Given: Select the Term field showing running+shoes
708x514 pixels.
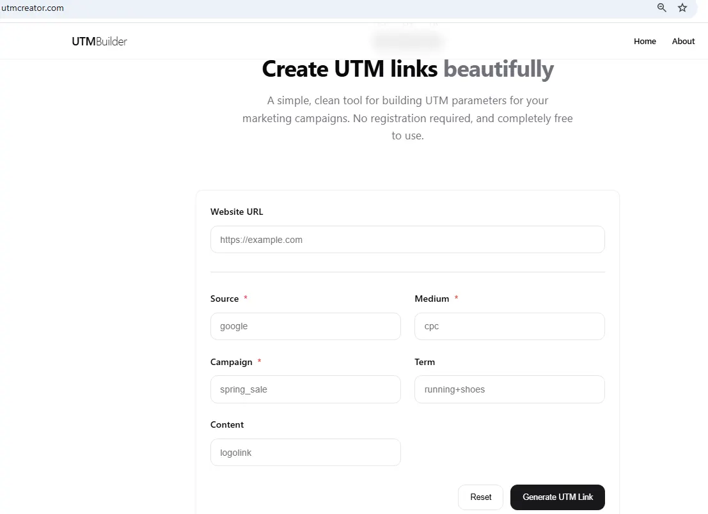Looking at the screenshot, I should (509, 389).
